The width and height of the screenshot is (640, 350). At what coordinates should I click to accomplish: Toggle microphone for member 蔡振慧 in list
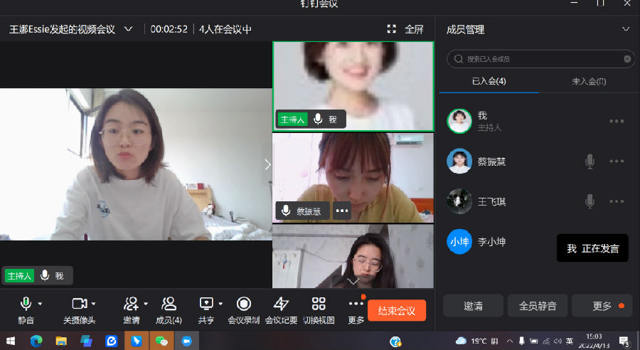tap(590, 161)
